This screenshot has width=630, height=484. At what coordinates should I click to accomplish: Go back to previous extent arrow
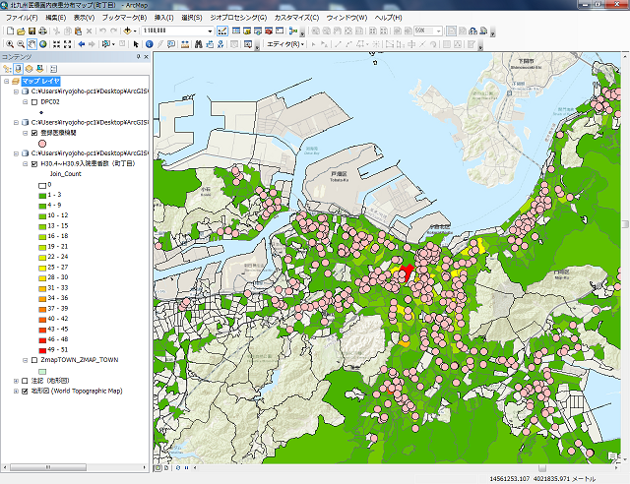(x=81, y=44)
